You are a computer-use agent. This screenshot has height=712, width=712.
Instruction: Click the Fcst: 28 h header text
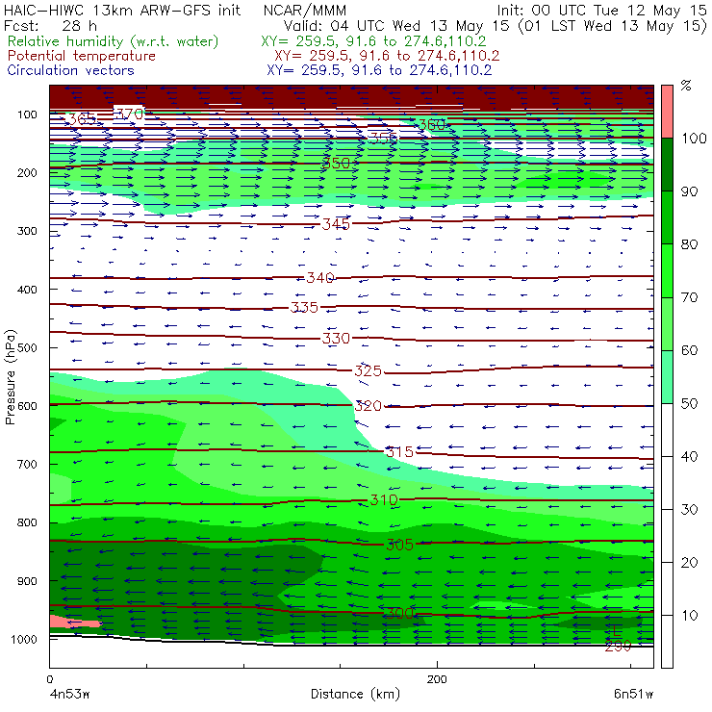[x=50, y=26]
